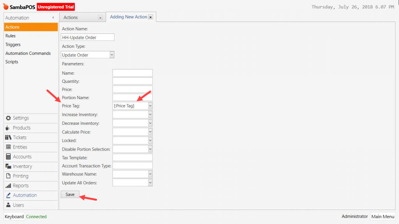Open Products via its cup icon
The width and height of the screenshot is (399, 224).
coord(8,128)
